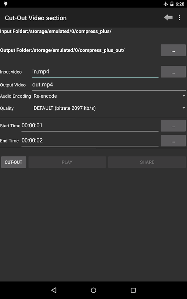Tap the Android debug notification icon
Image resolution: width=187 pixels, height=299 pixels.
(x=6, y=4)
